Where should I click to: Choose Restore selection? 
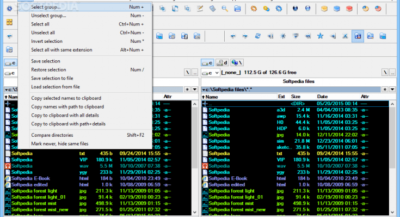[x=85, y=69]
